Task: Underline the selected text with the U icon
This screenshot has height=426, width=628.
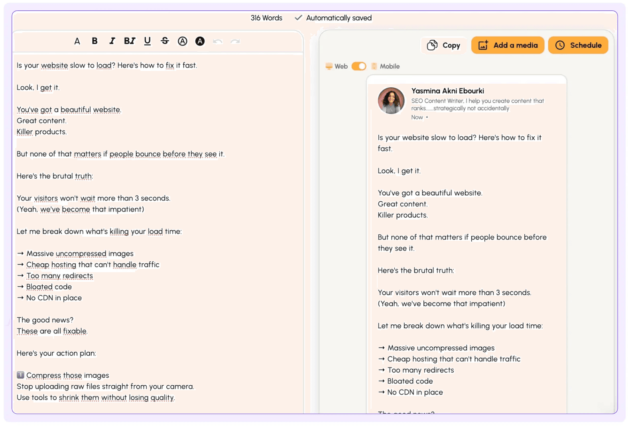Action: [x=148, y=41]
